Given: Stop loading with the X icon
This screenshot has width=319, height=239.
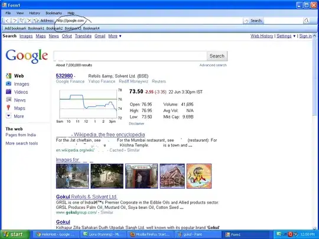Looking at the screenshot, I should (x=29, y=21).
